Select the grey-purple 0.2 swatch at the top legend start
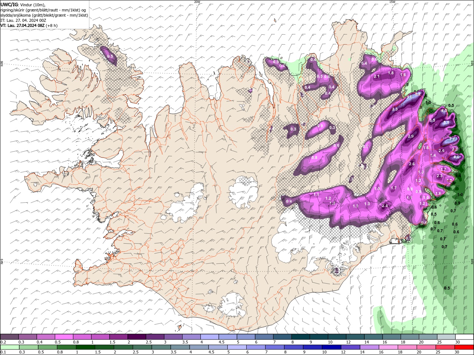Screen dimensions: 474x355 [10, 337]
